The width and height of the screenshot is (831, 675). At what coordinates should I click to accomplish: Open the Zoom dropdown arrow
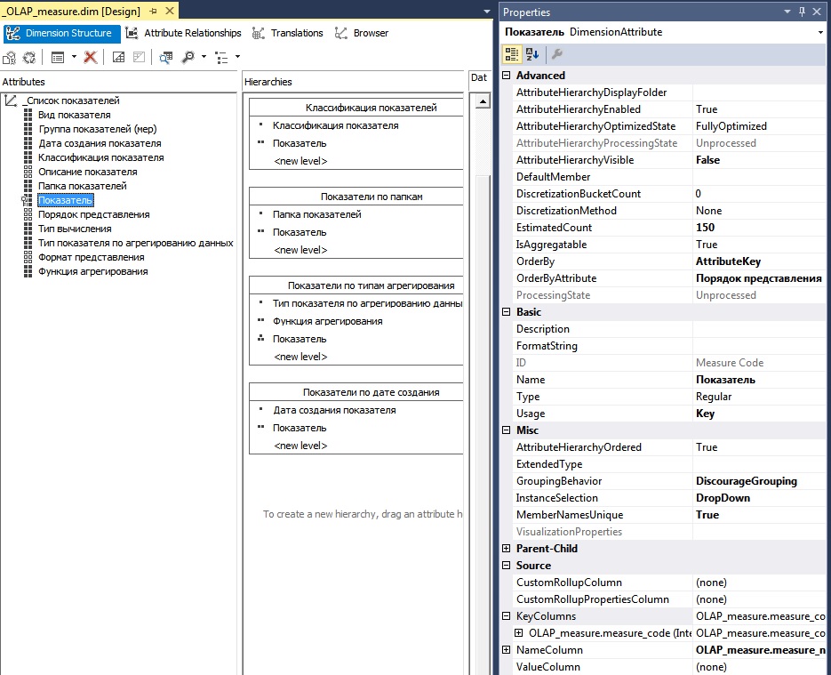point(204,57)
